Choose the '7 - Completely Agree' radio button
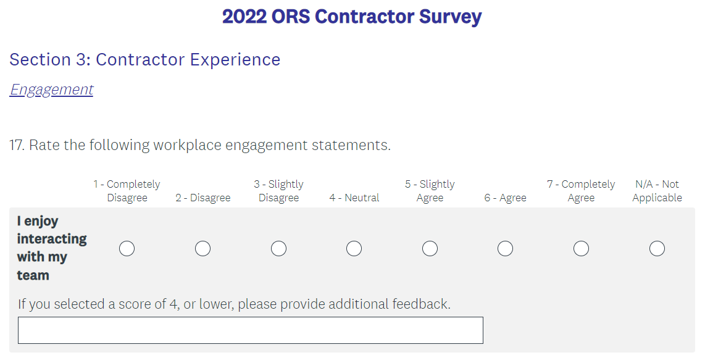This screenshot has width=705, height=355. coord(581,249)
